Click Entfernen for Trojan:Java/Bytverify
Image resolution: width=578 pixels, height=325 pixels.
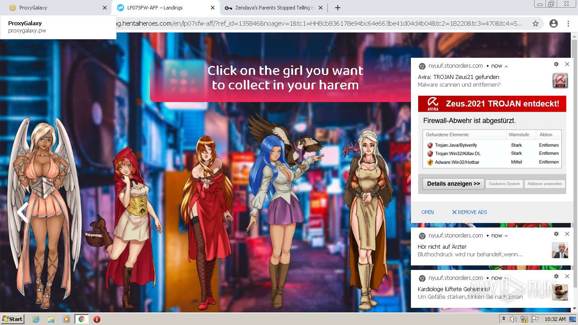tap(549, 145)
